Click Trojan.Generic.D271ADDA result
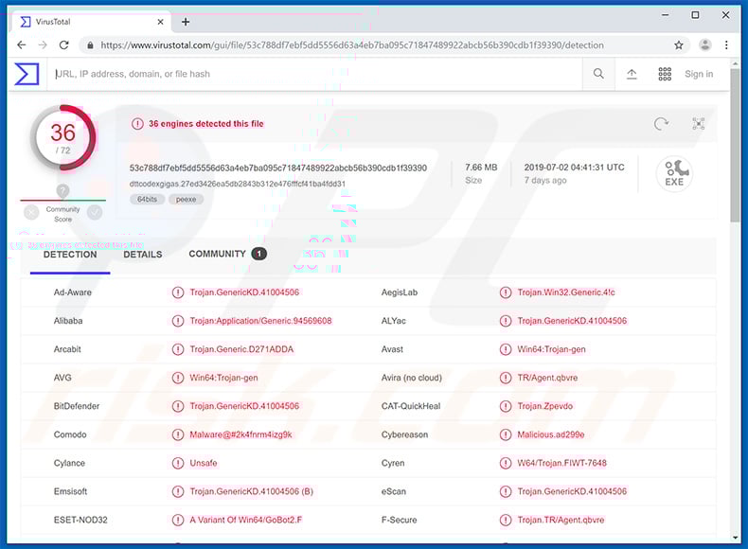The image size is (748, 549). [x=241, y=349]
